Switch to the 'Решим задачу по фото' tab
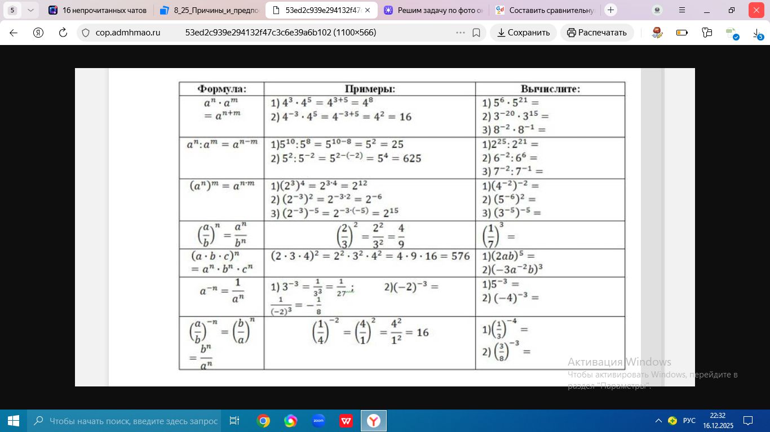The image size is (770, 432). pos(433,10)
